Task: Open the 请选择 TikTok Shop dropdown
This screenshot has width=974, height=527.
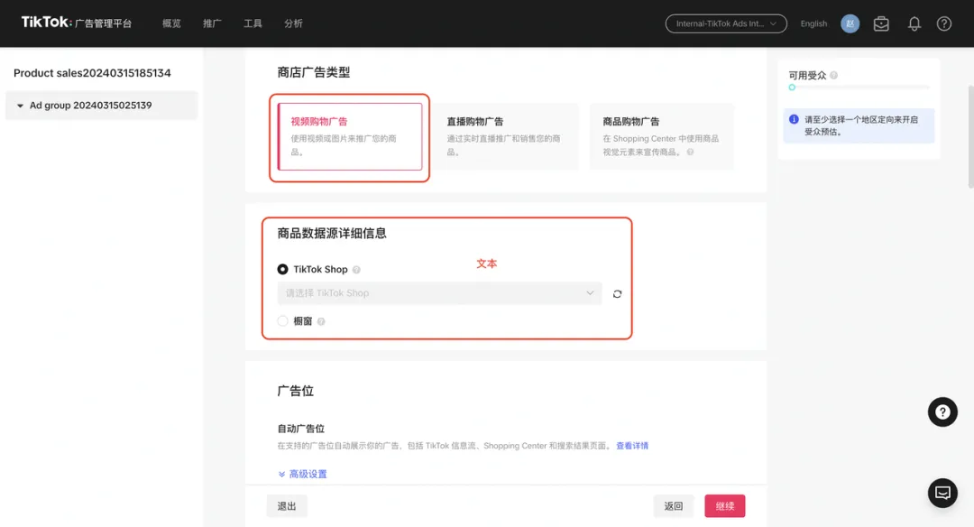Action: click(x=440, y=293)
